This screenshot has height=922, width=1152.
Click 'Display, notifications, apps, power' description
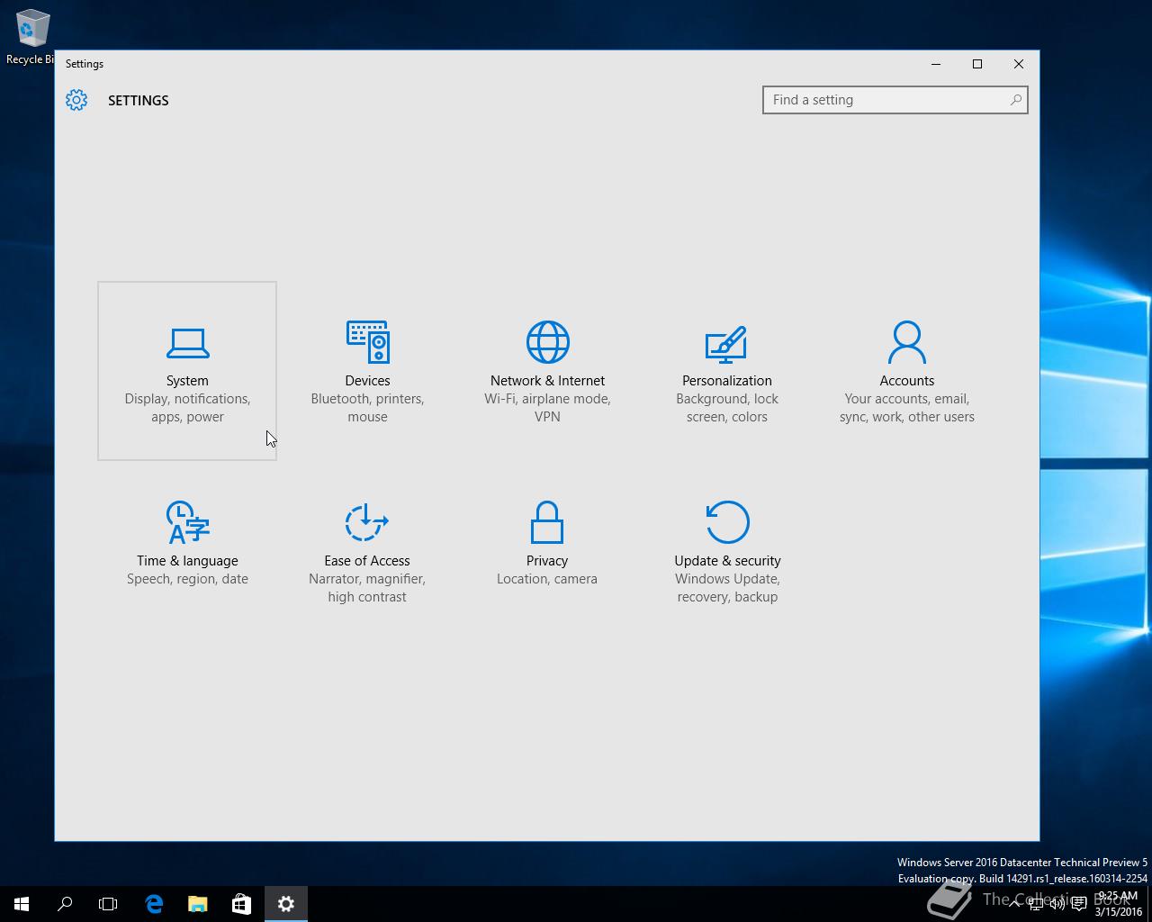pos(187,408)
